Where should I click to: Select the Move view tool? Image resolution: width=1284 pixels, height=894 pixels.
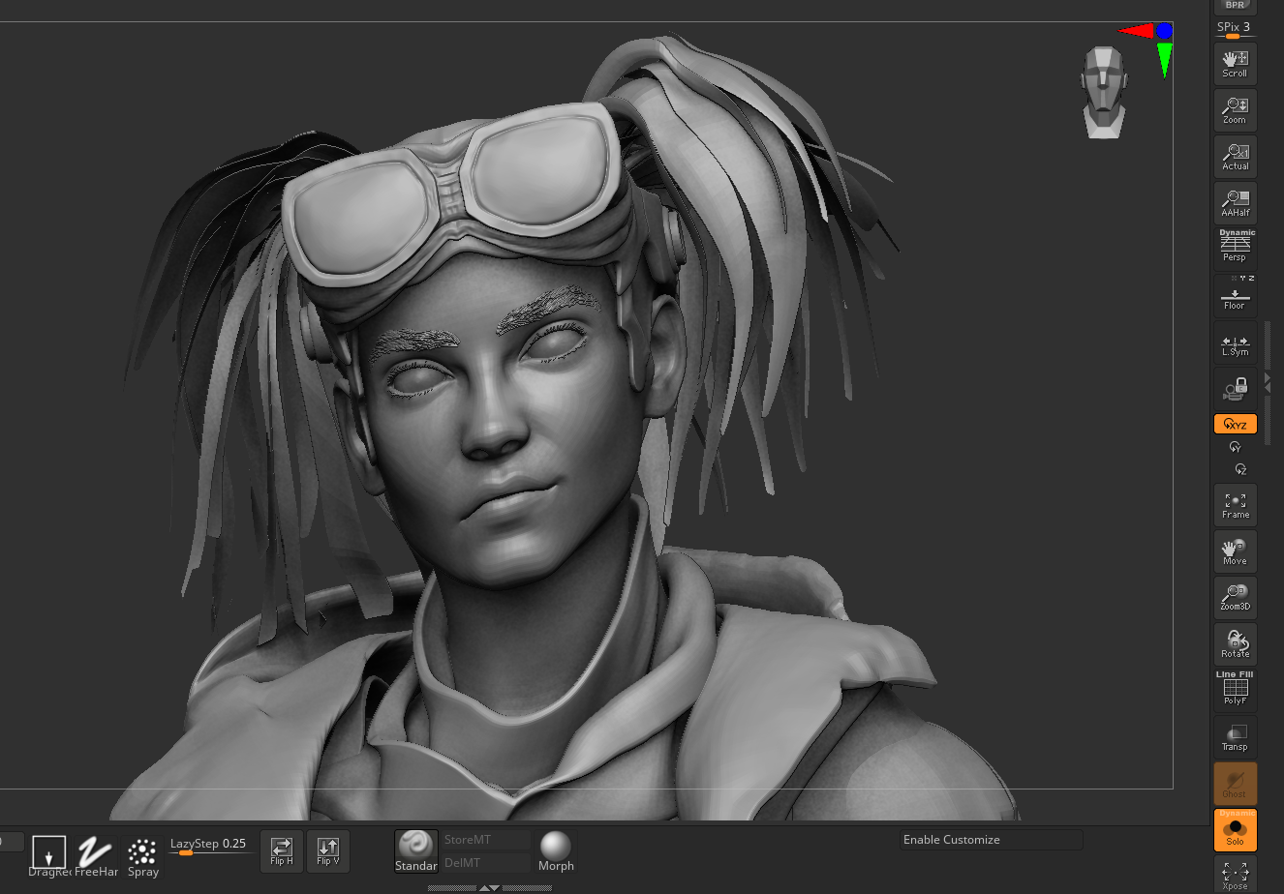[1235, 551]
